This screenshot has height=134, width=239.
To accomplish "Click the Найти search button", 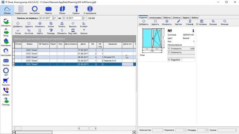I will click(40, 32).
